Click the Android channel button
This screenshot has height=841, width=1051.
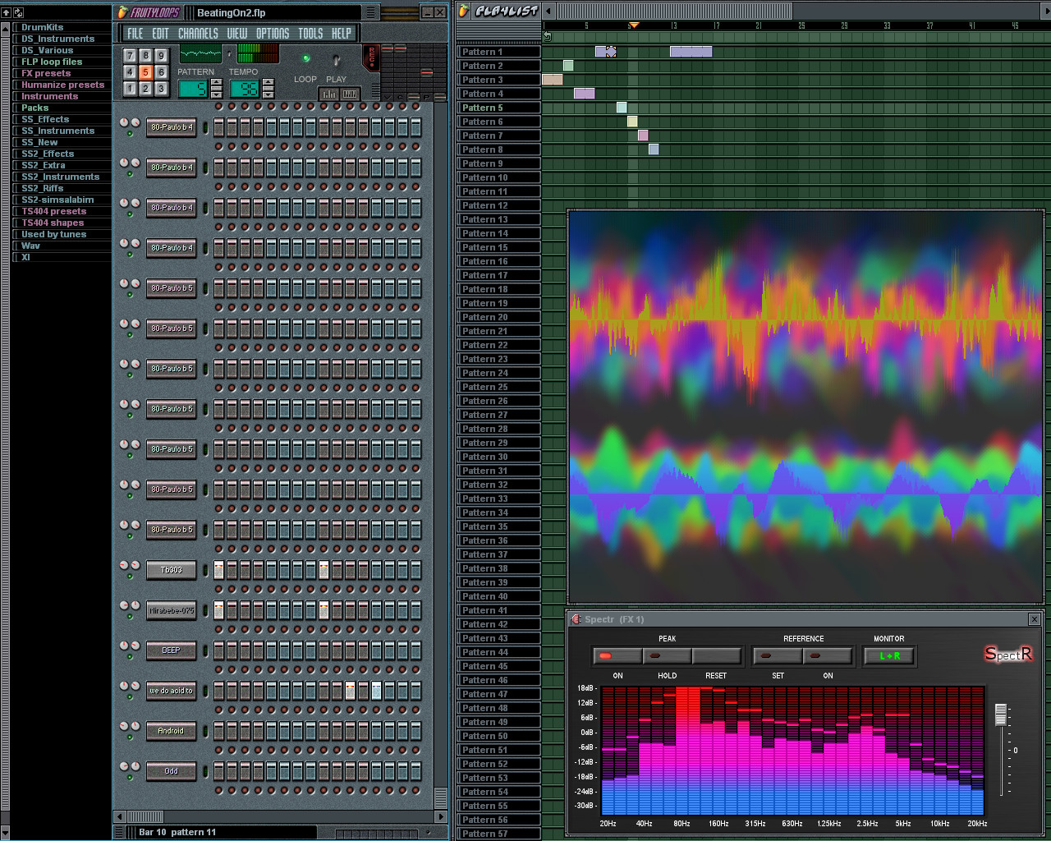click(172, 731)
